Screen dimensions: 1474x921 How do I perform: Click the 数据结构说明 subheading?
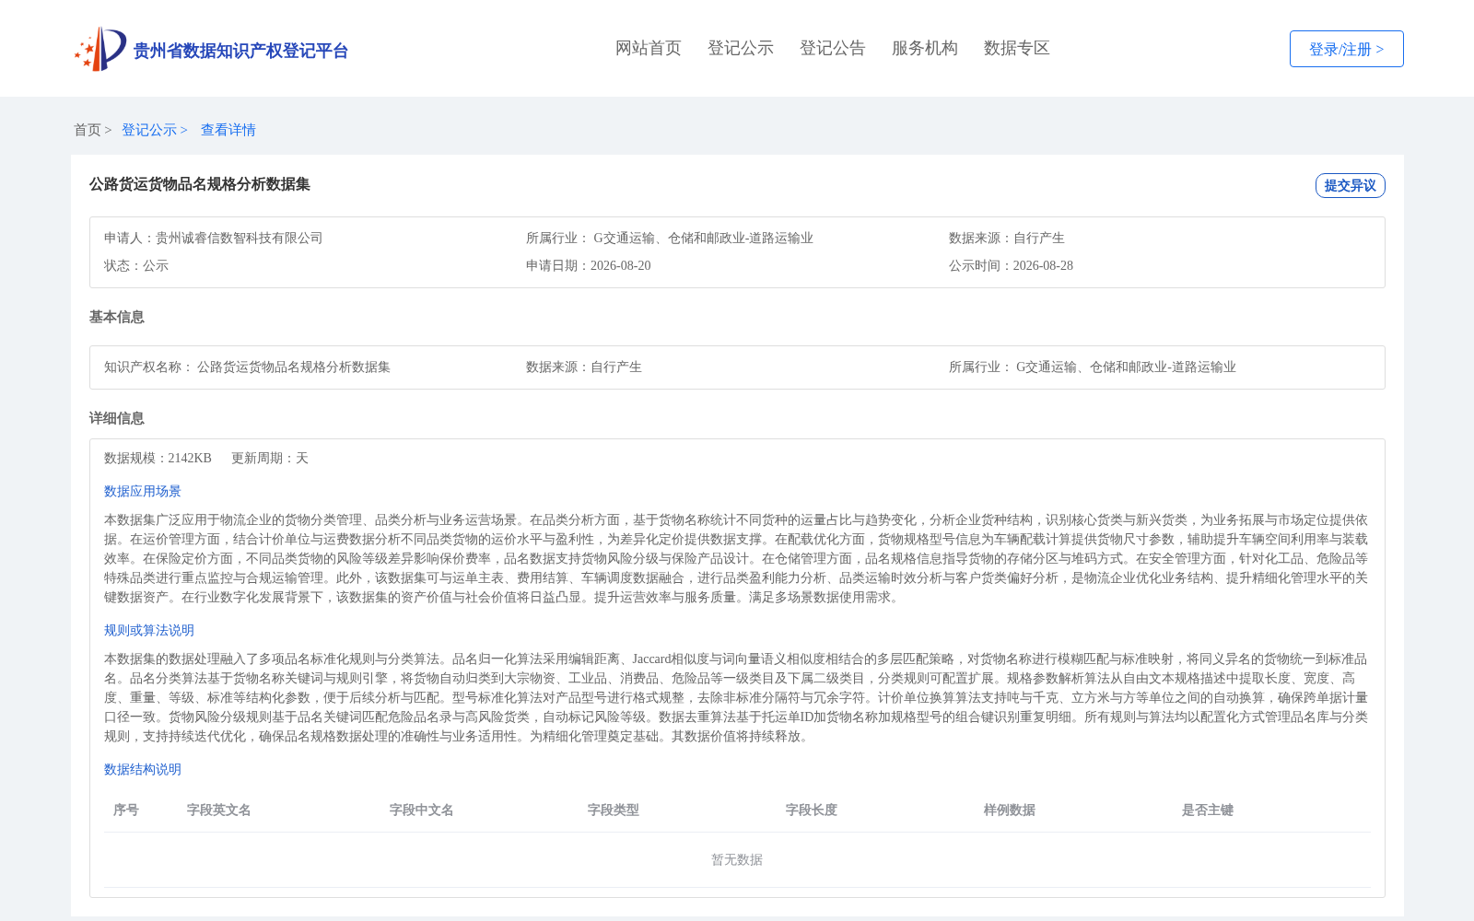pyautogui.click(x=143, y=769)
